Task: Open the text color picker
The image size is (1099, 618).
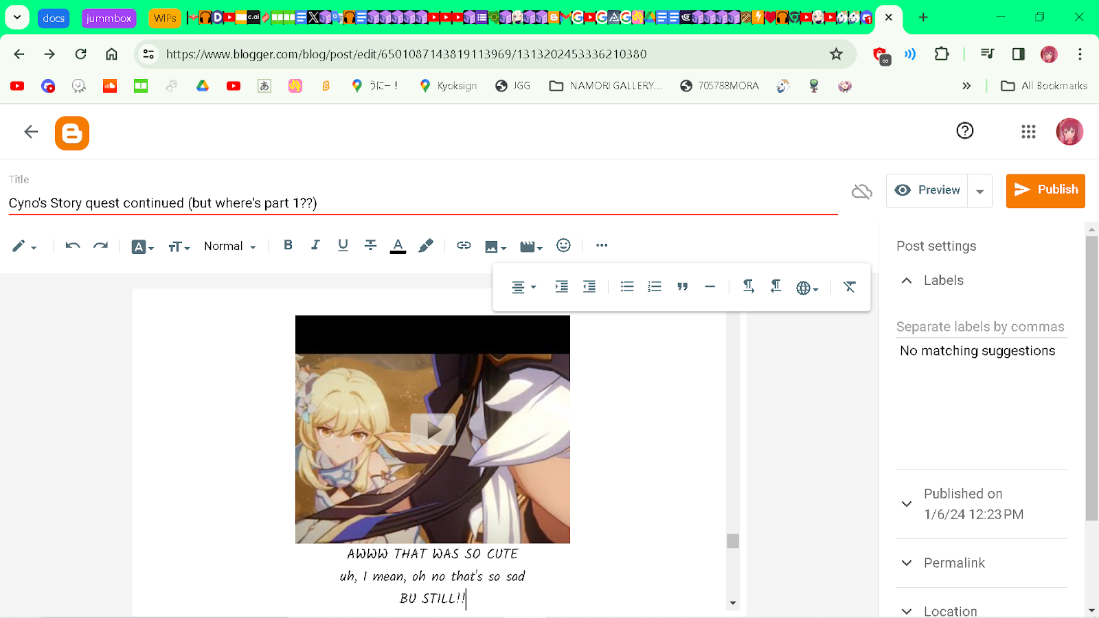Action: coord(398,246)
